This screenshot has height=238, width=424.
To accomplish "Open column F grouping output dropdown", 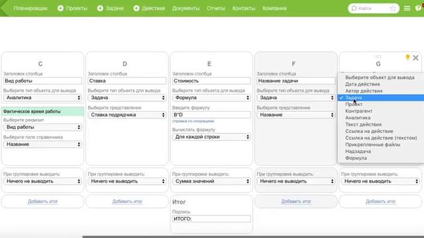I will 296,181.
